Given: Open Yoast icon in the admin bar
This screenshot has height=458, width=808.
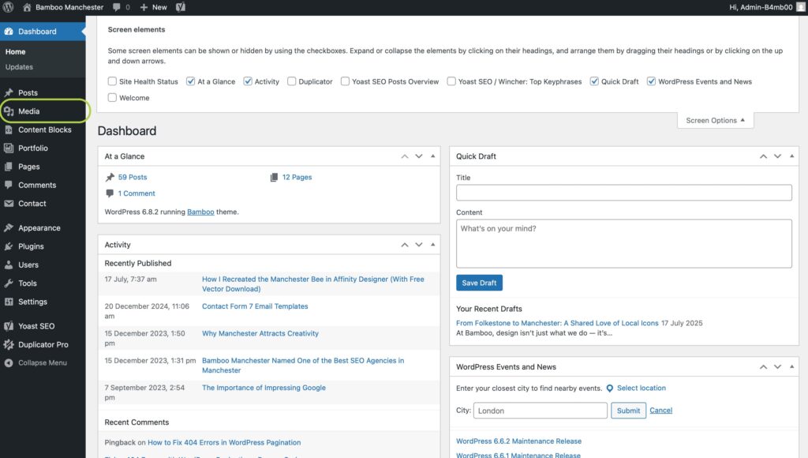Looking at the screenshot, I should [x=181, y=7].
